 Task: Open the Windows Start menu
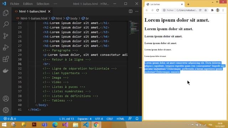tap(4, 125)
